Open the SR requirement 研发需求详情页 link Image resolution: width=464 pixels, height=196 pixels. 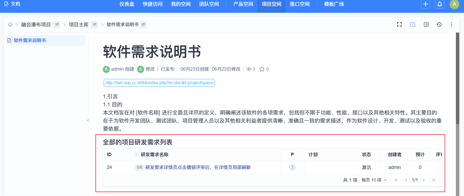198,167
